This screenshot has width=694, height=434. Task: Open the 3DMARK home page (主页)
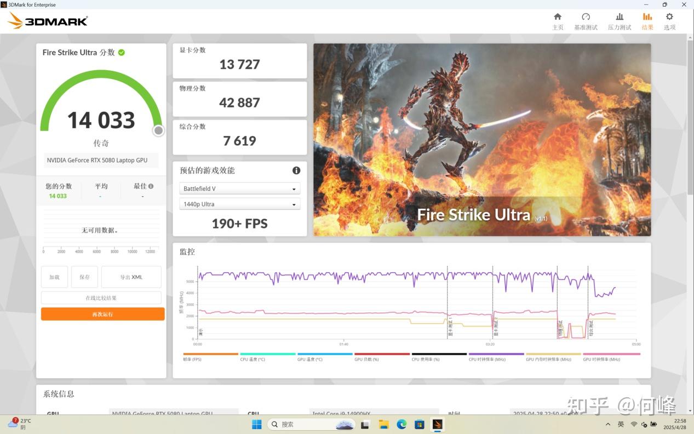tap(558, 21)
